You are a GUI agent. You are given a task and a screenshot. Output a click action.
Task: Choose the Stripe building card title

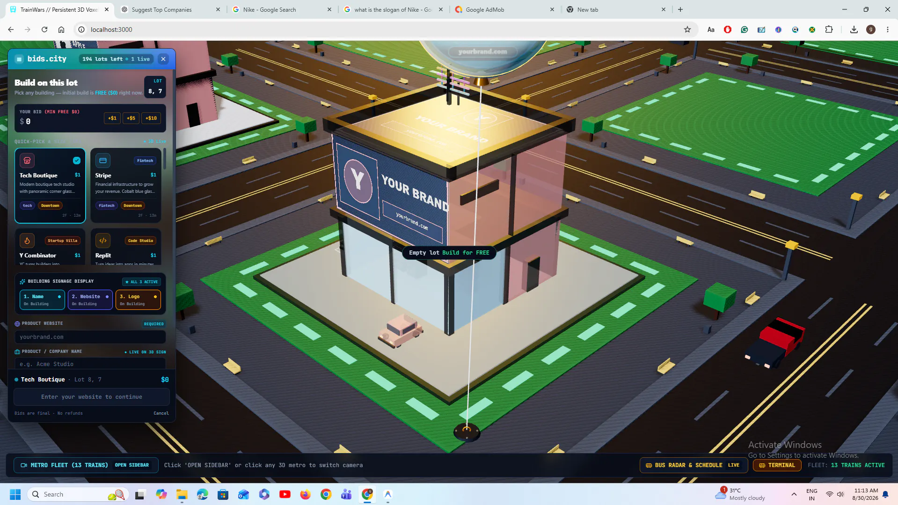(x=103, y=176)
